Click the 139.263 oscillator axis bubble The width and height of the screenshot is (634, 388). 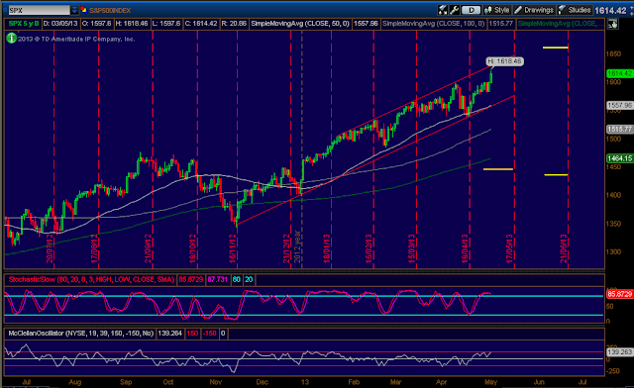tap(619, 352)
